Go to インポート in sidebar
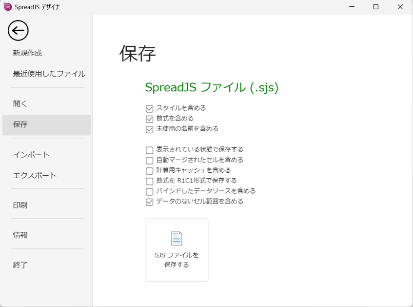This screenshot has width=413, height=307. coord(31,155)
